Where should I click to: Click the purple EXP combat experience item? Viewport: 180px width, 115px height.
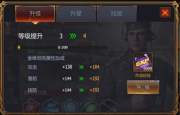click(143, 62)
